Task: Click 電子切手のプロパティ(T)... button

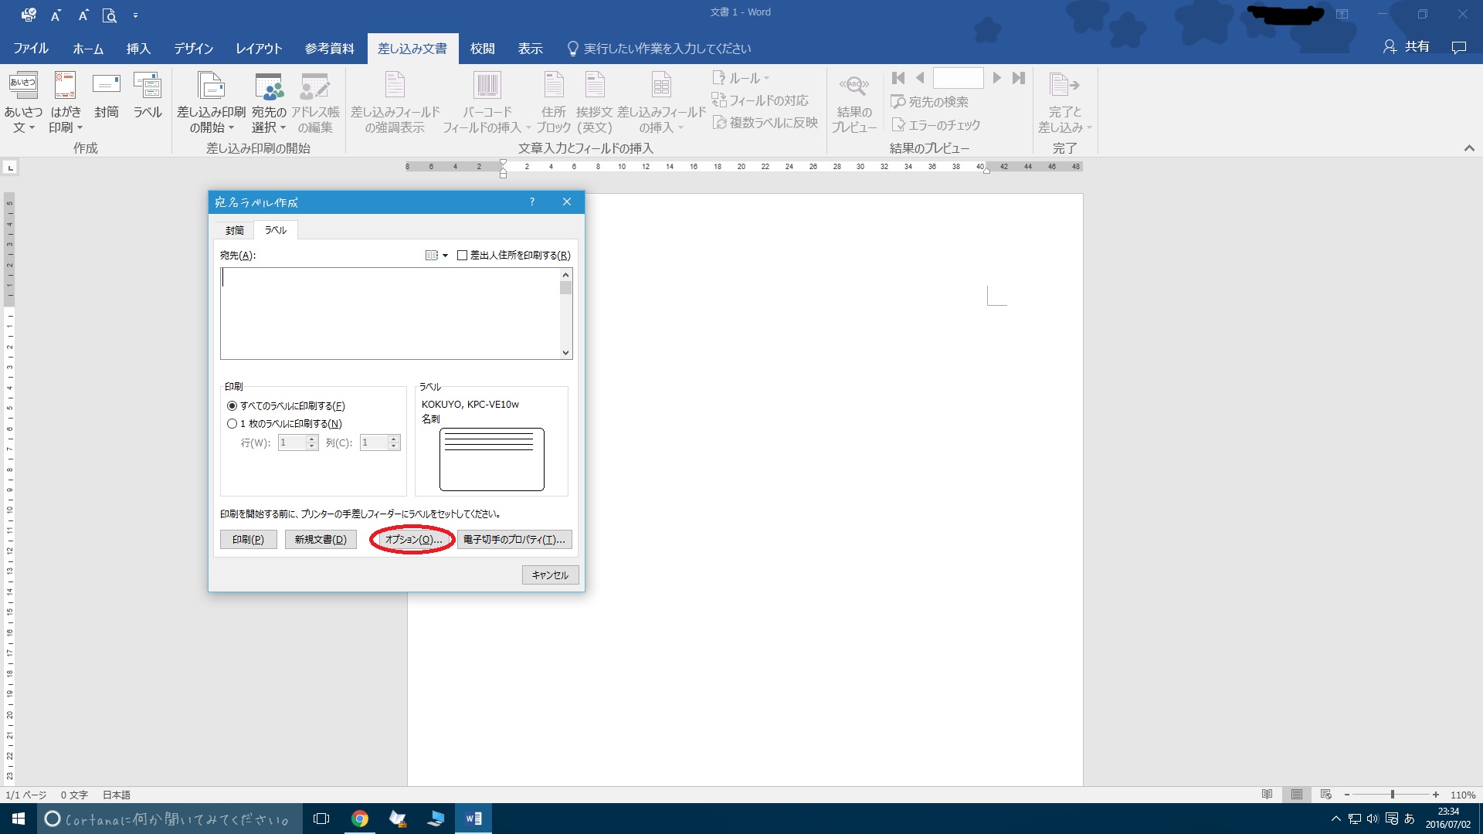Action: (514, 540)
